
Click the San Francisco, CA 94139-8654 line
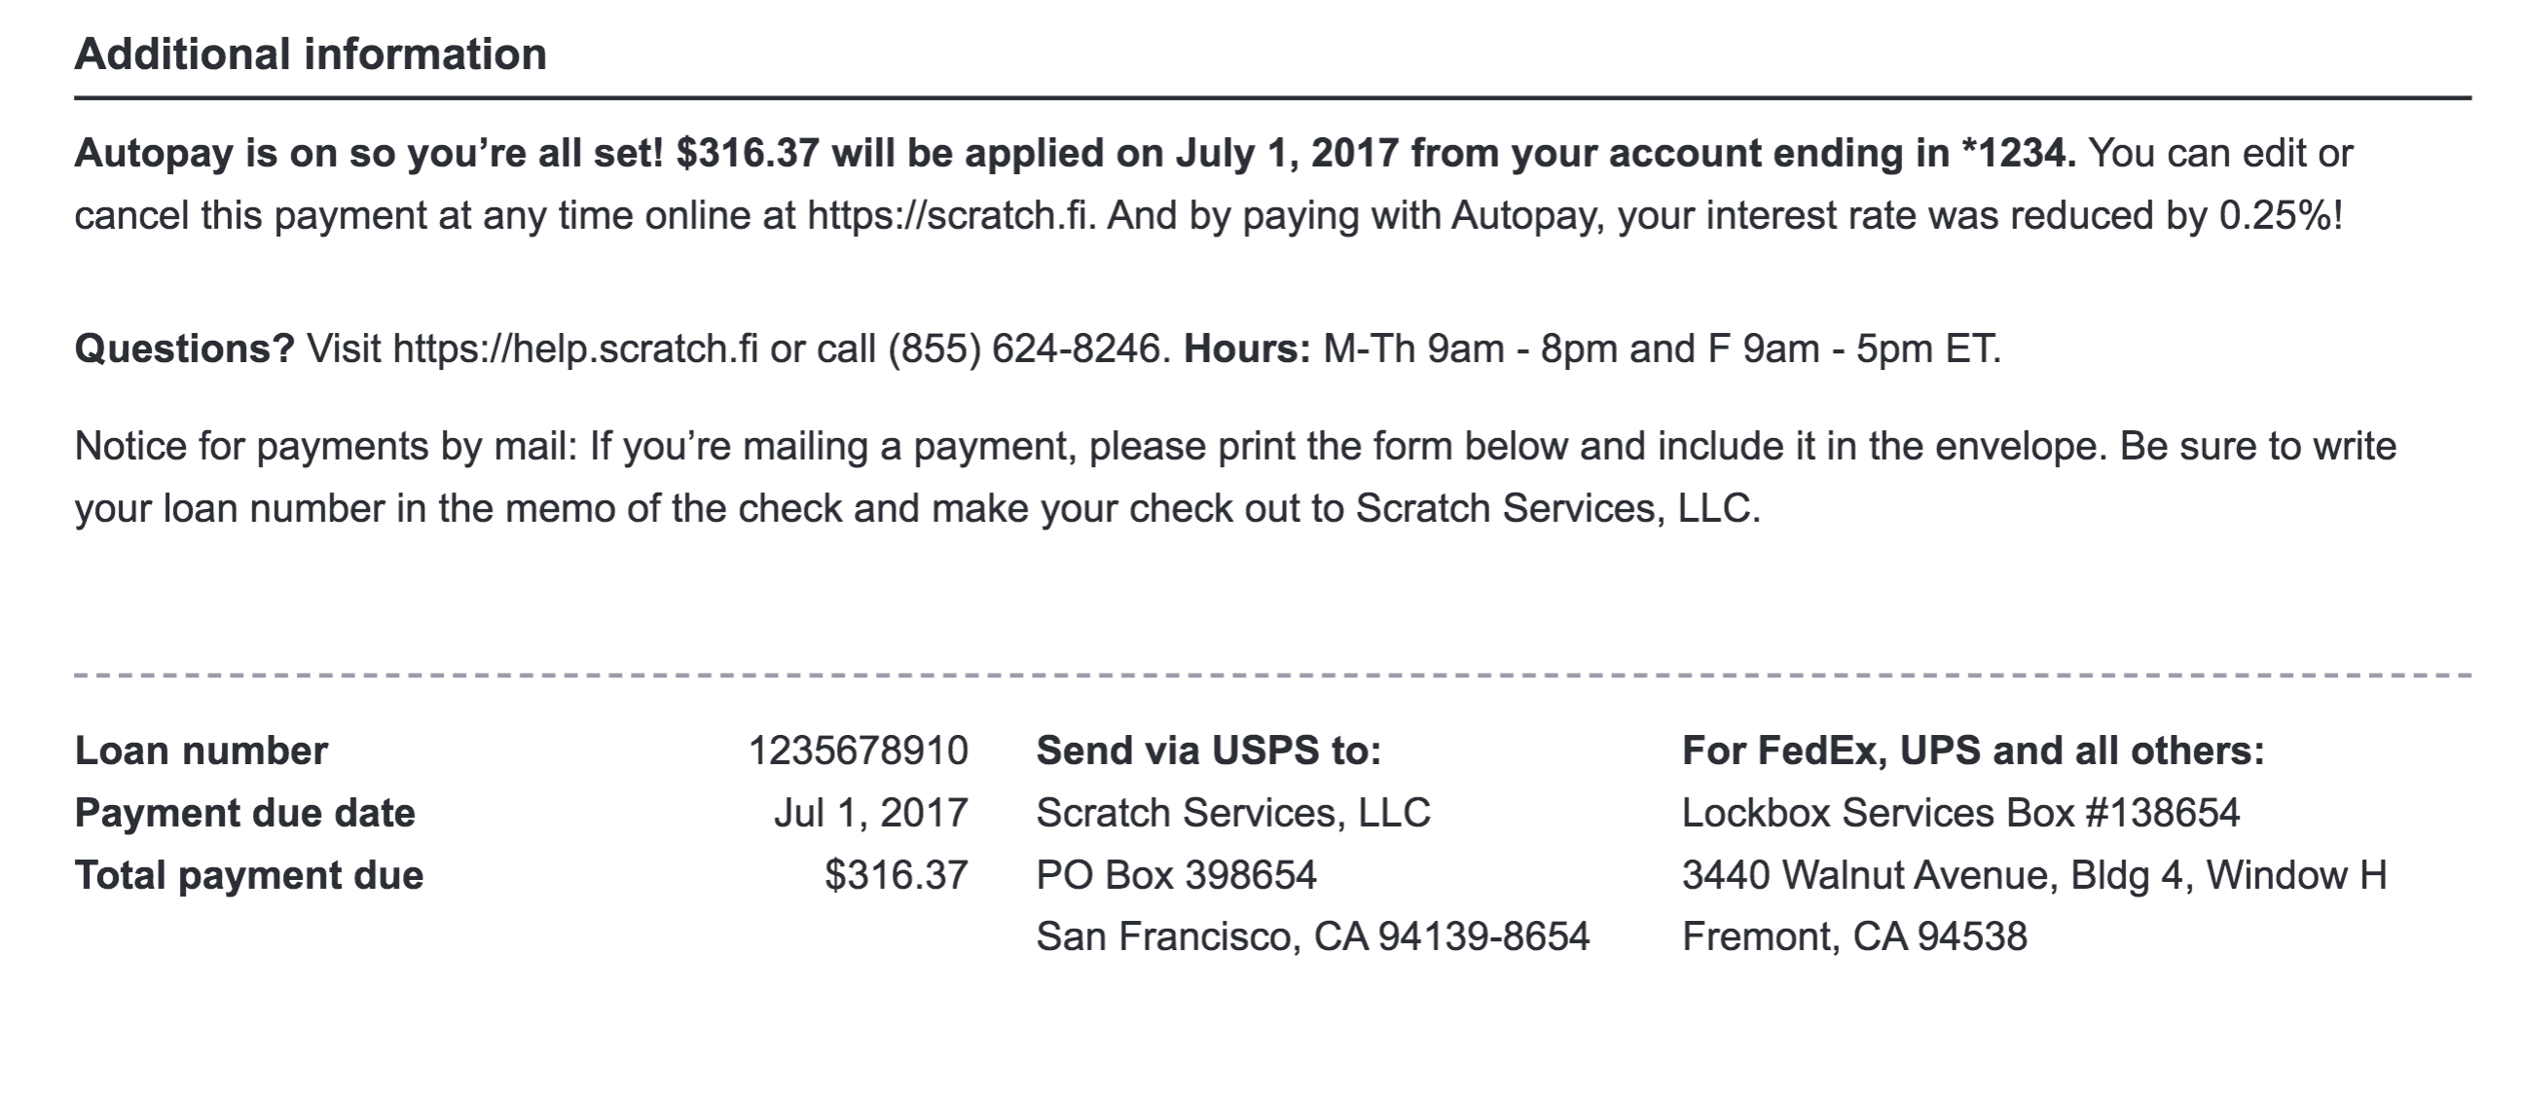1312,937
